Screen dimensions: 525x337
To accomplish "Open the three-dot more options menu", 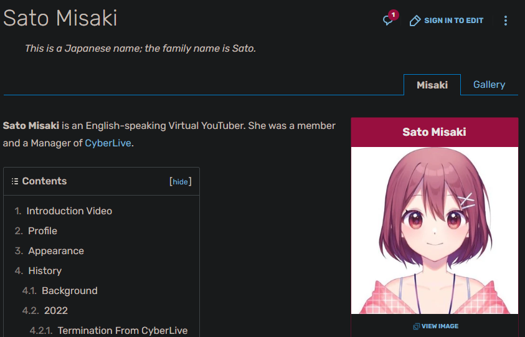I will pos(506,21).
